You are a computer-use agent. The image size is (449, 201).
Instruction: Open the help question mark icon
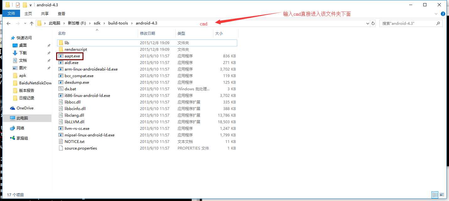(x=443, y=14)
